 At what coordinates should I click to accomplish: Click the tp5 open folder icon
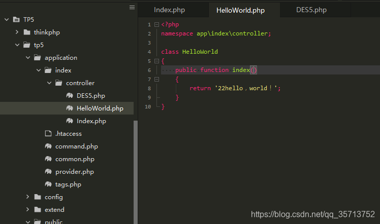pos(27,45)
